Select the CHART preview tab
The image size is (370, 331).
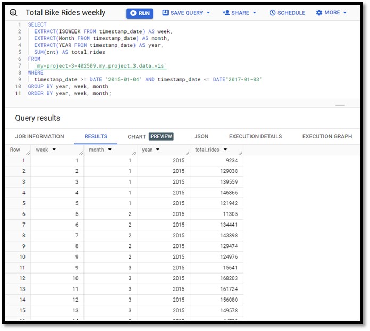point(150,137)
